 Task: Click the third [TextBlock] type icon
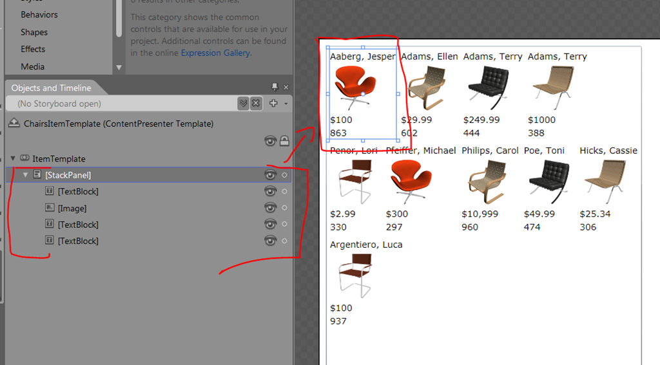pyautogui.click(x=49, y=240)
